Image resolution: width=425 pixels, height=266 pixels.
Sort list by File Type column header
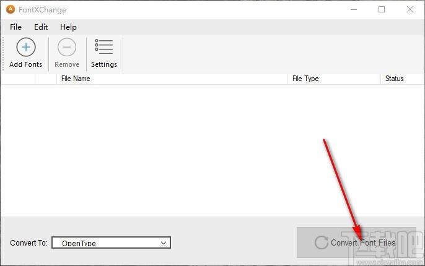click(x=334, y=79)
